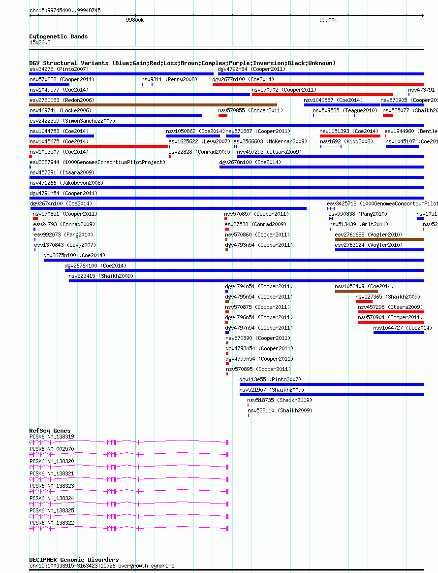Click the nsv1692 (Kidd2008) label
Image resolution: width=438 pixels, height=573 pixels.
point(346,141)
